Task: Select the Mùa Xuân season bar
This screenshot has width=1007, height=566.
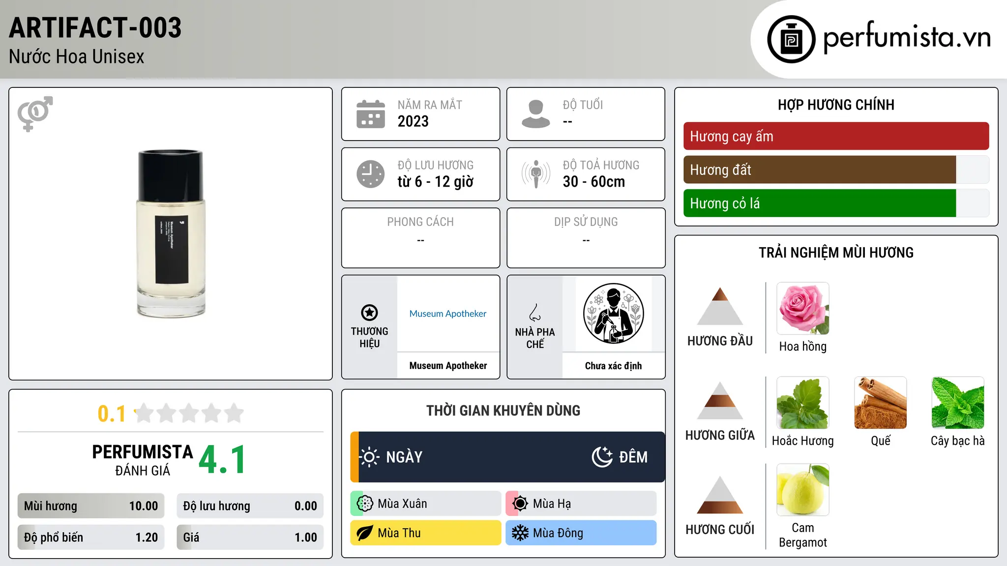Action: 426,504
